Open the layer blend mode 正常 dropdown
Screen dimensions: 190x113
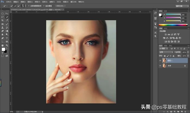pos(166,52)
